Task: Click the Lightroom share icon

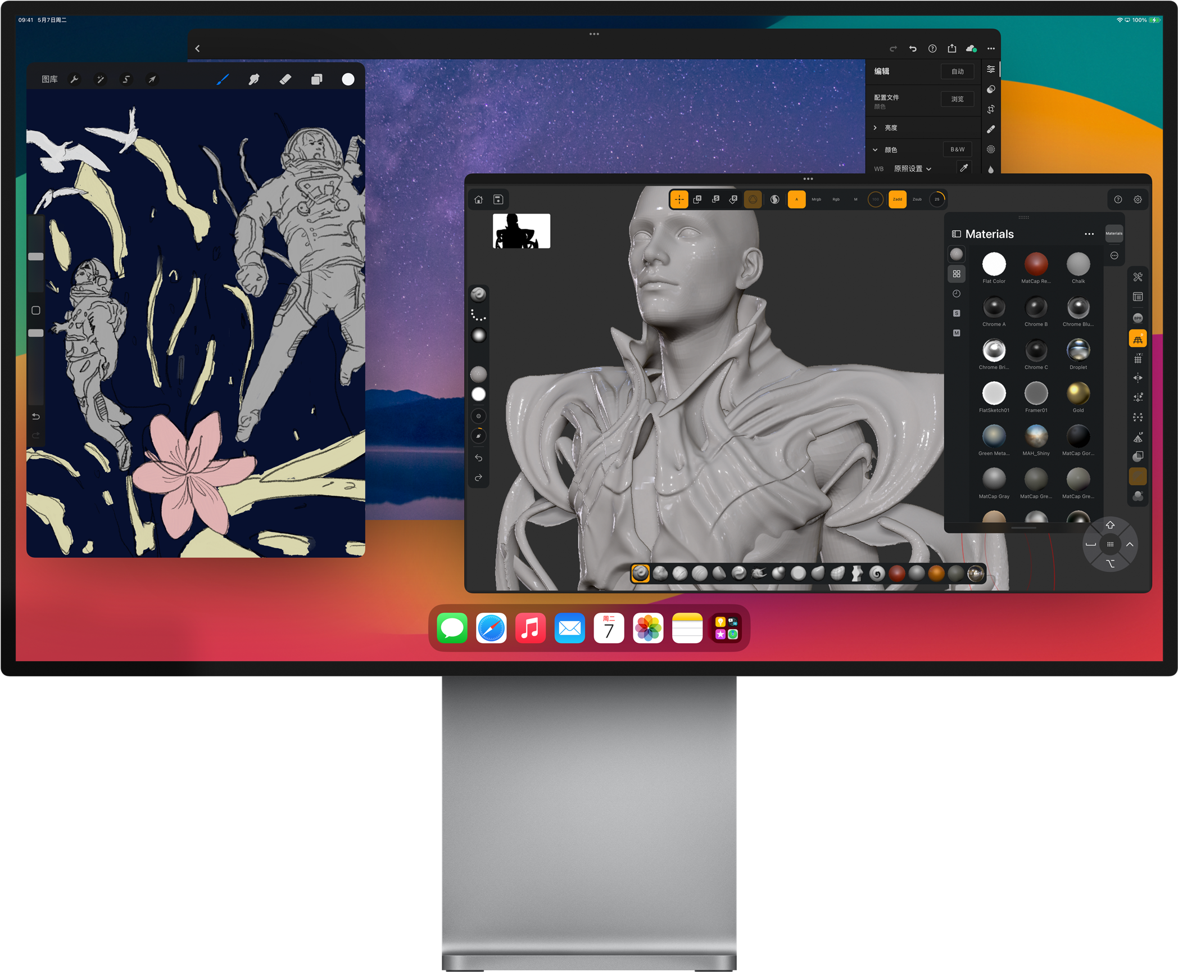Action: [x=952, y=48]
